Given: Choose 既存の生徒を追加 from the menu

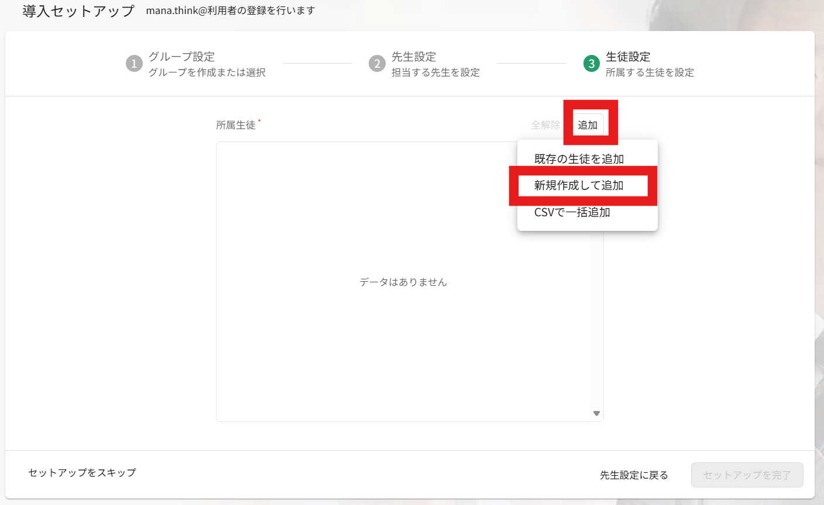Looking at the screenshot, I should [x=579, y=159].
